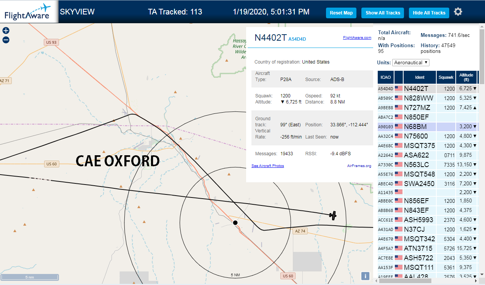
Task: Click Reset Map button
Action: click(341, 13)
